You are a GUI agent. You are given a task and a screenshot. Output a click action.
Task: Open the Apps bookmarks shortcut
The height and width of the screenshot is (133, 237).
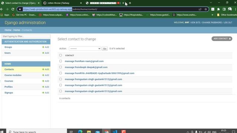click(5, 15)
